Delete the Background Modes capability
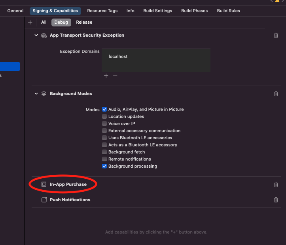 276,94
